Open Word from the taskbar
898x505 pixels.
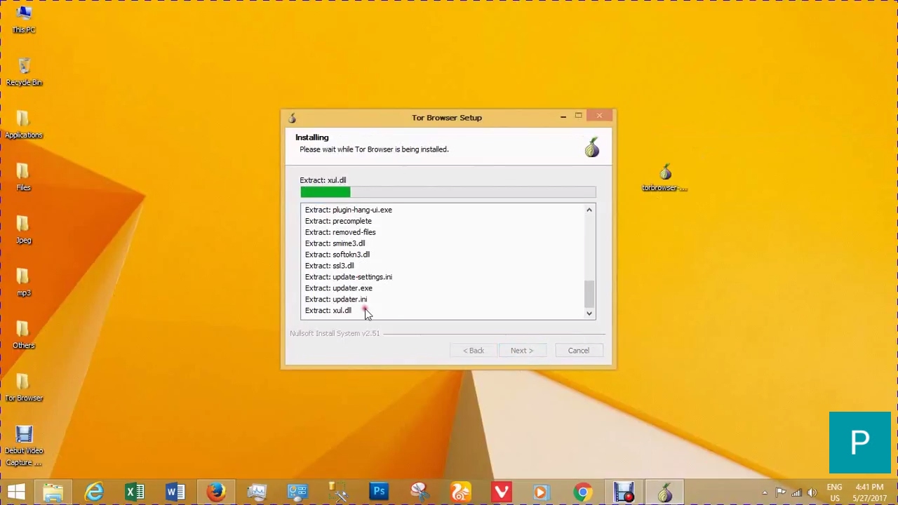pos(175,492)
